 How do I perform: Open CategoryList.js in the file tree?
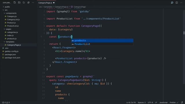[13, 20]
